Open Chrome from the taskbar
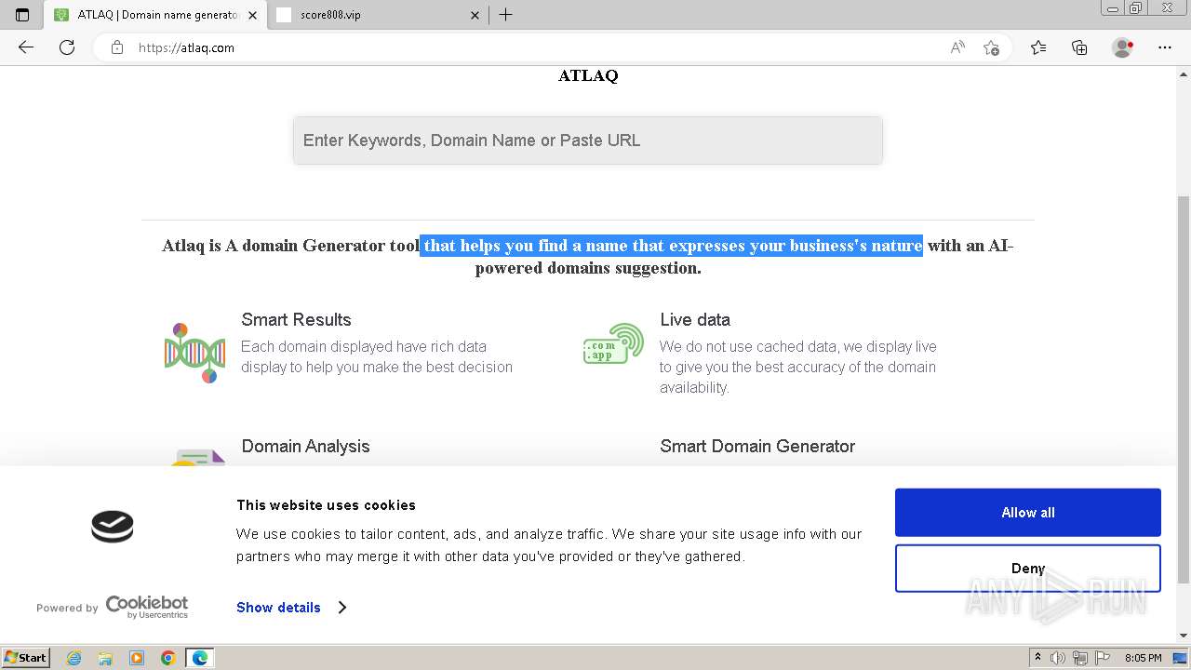Image resolution: width=1191 pixels, height=670 pixels. [x=167, y=658]
